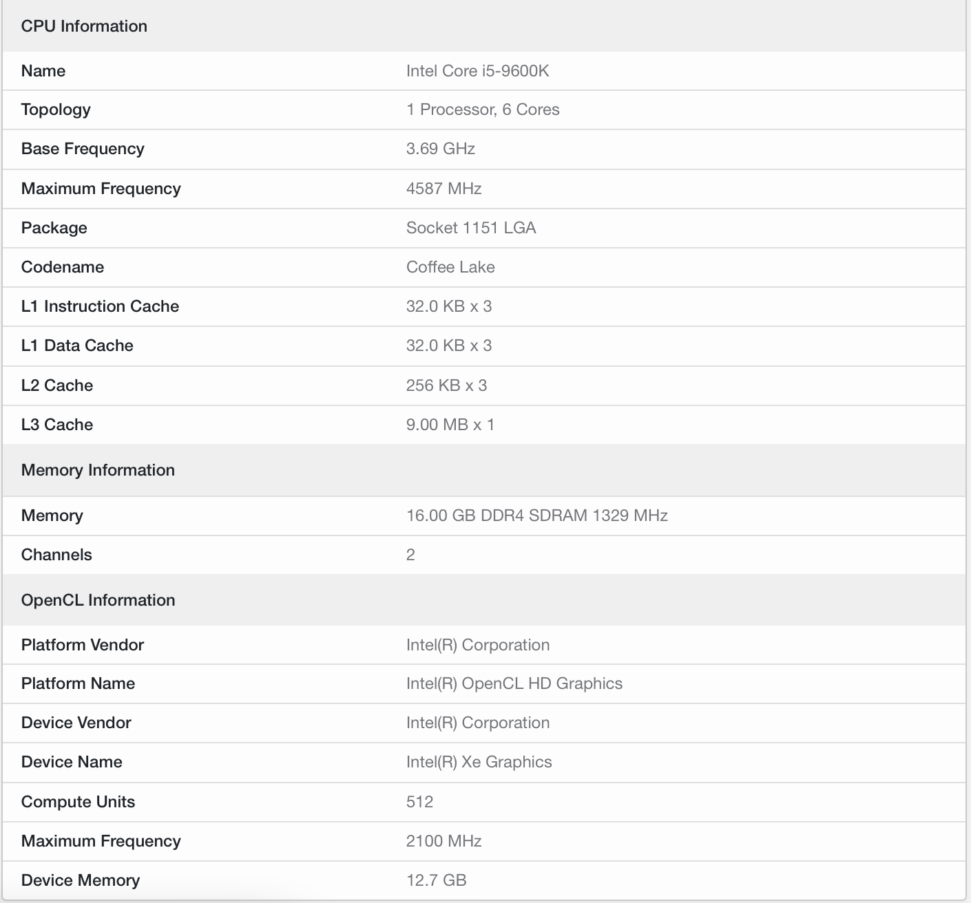Click the 'Package' label
Viewport: 971px width, 903px height.
tap(54, 229)
